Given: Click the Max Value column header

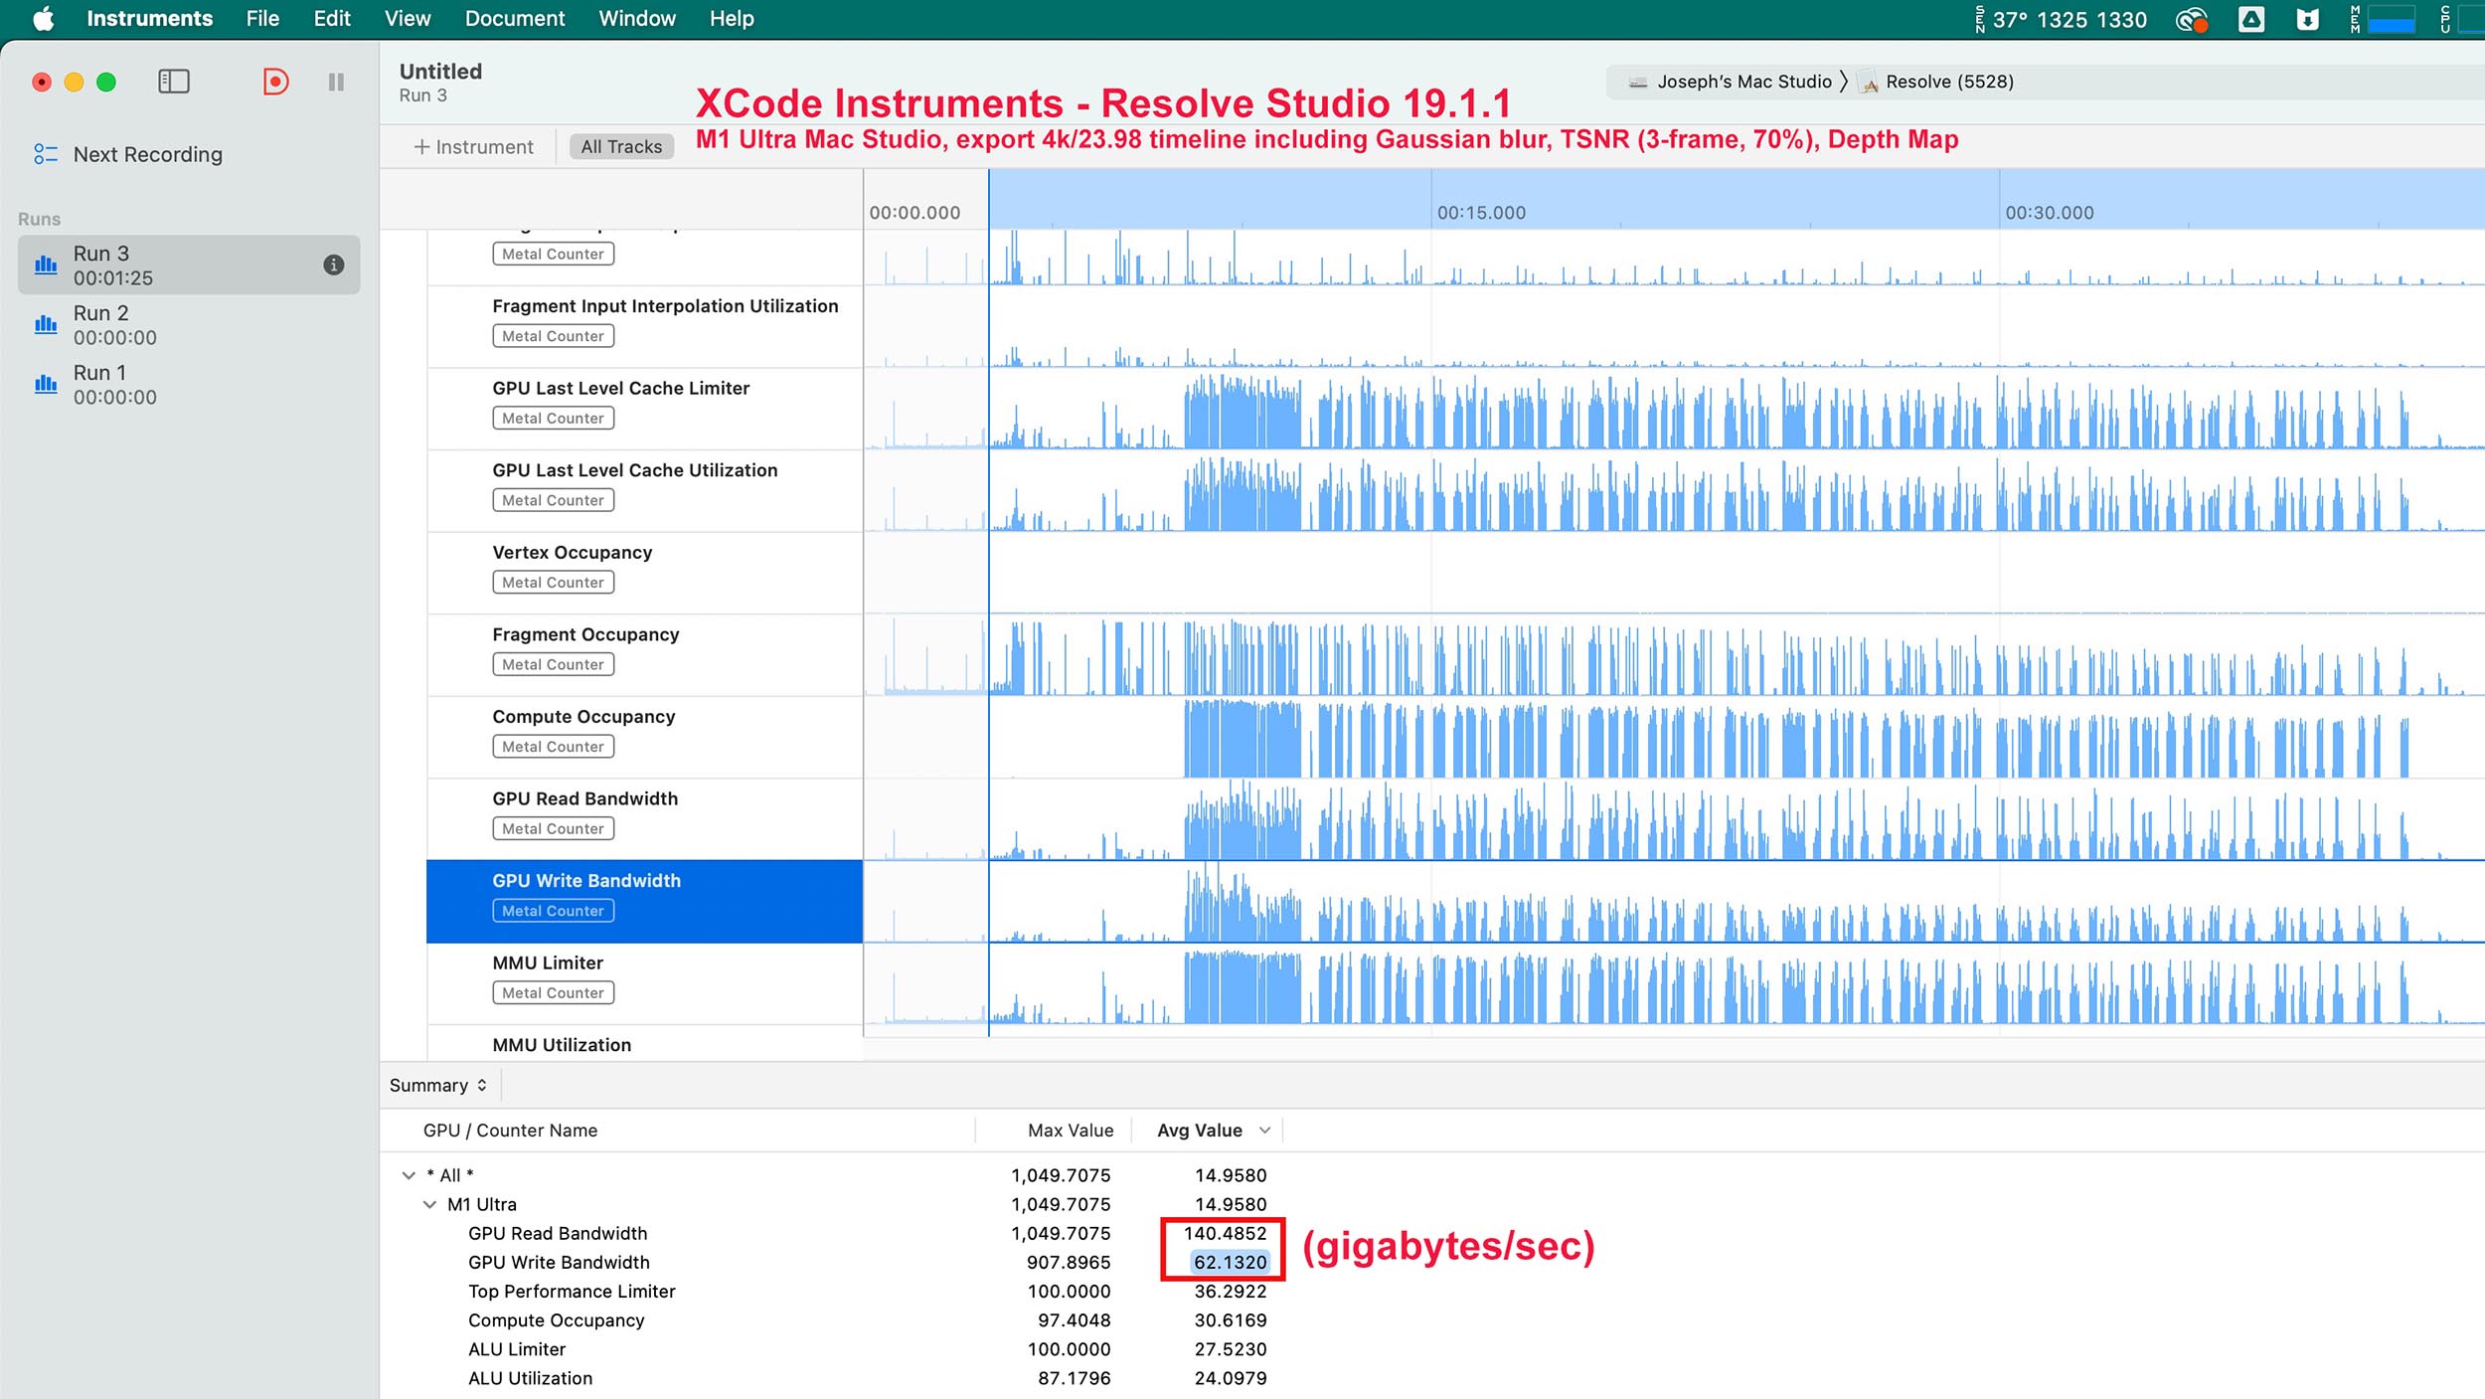Looking at the screenshot, I should pyautogui.click(x=1070, y=1131).
